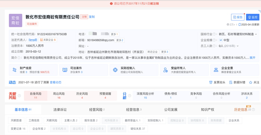
Task: Open the 企业全景 card icon
Action: pos(216,70)
